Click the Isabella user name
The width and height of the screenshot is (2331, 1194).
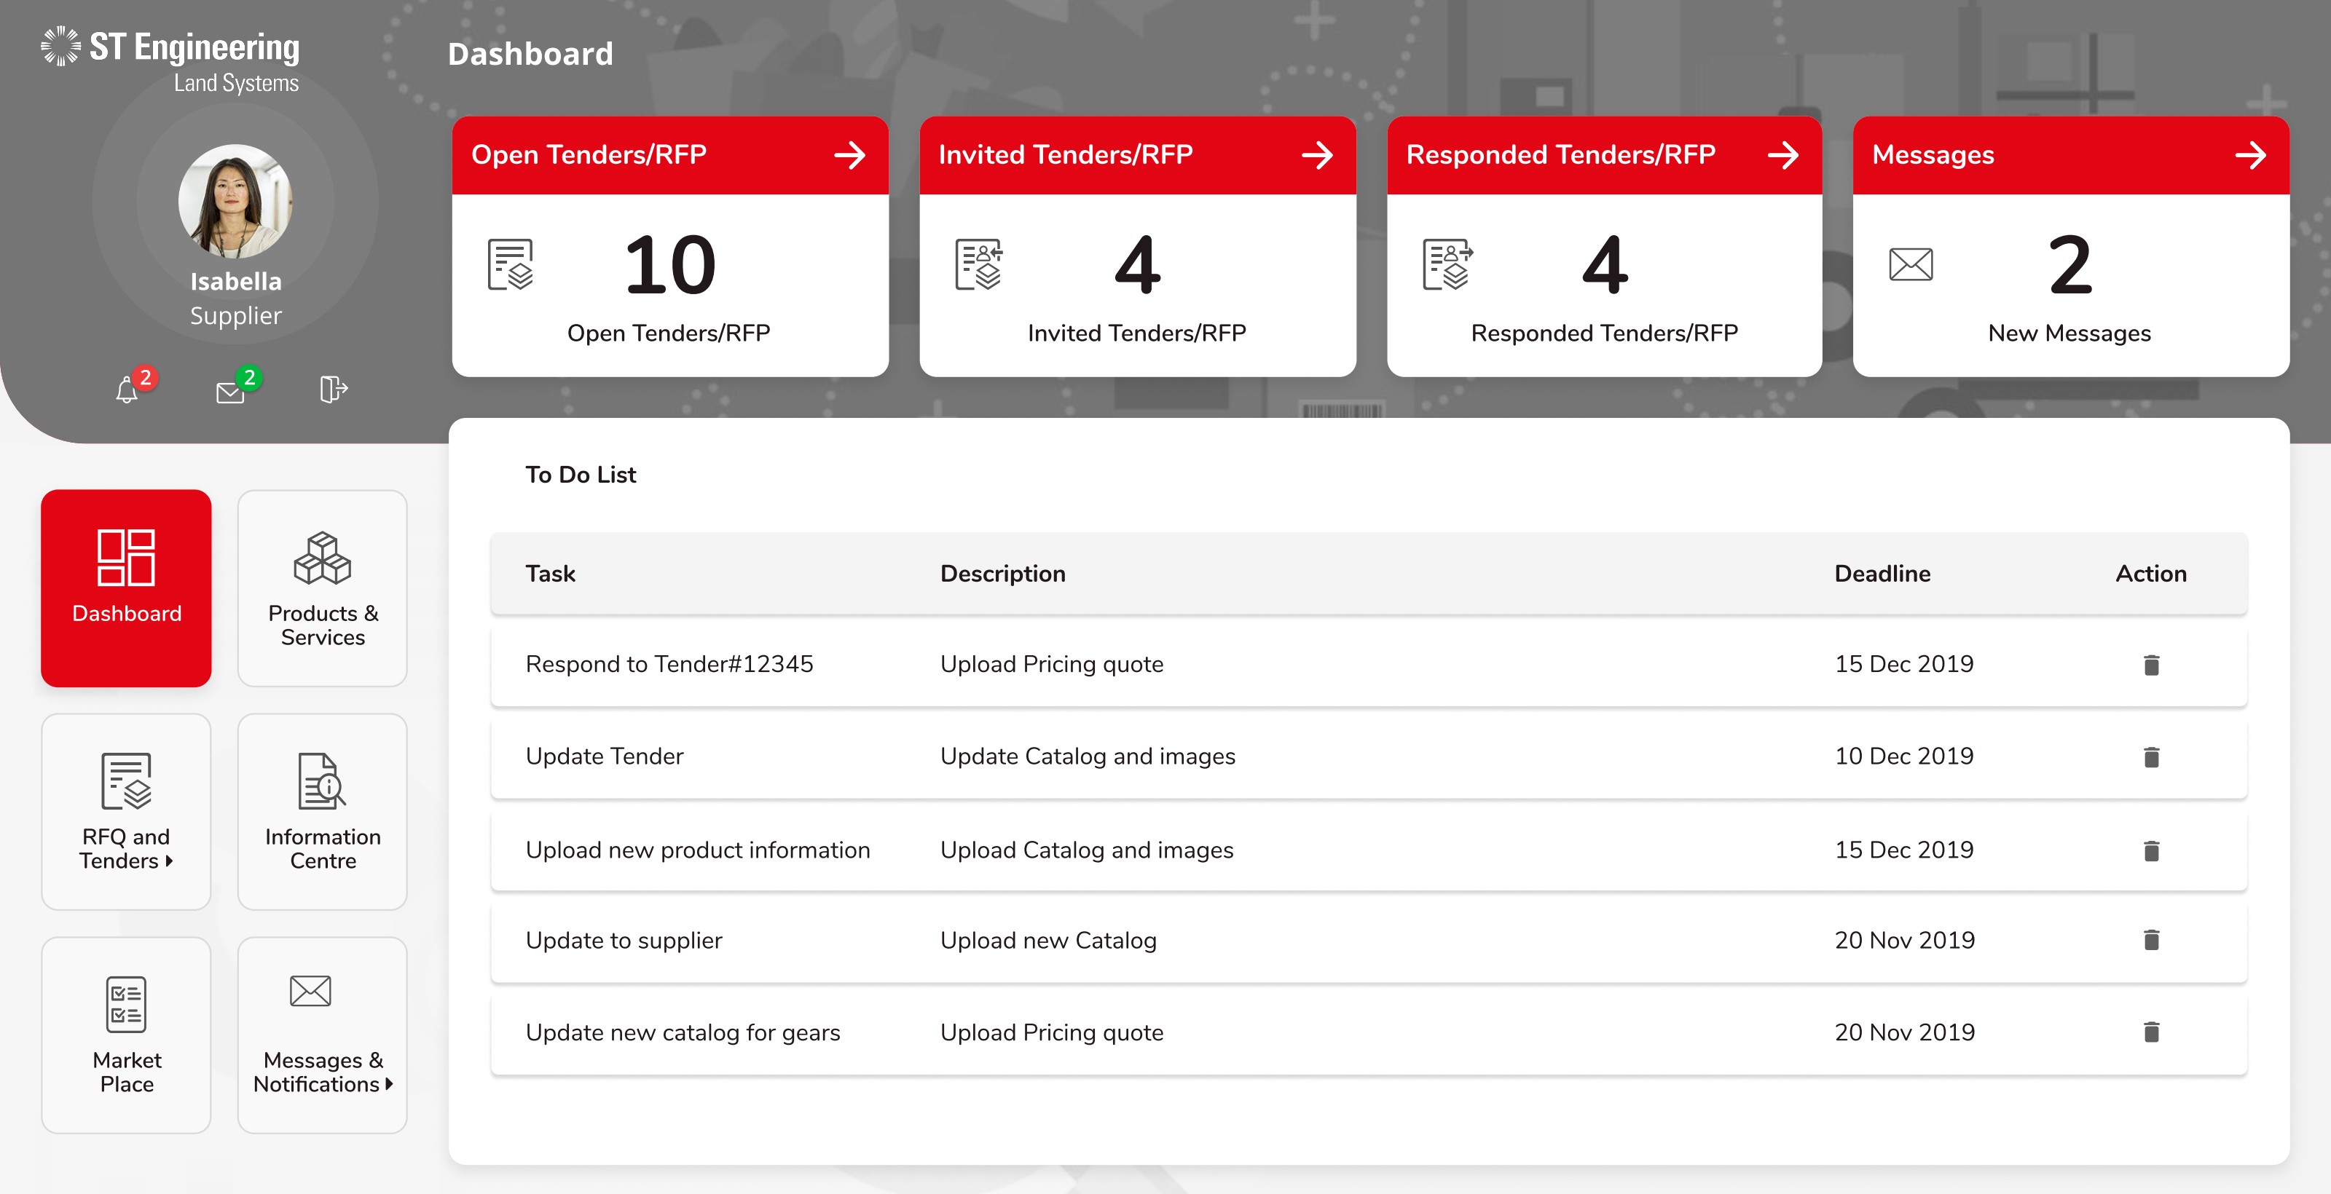[235, 281]
